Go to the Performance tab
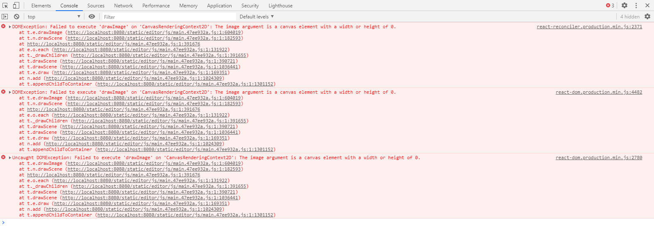 point(156,5)
